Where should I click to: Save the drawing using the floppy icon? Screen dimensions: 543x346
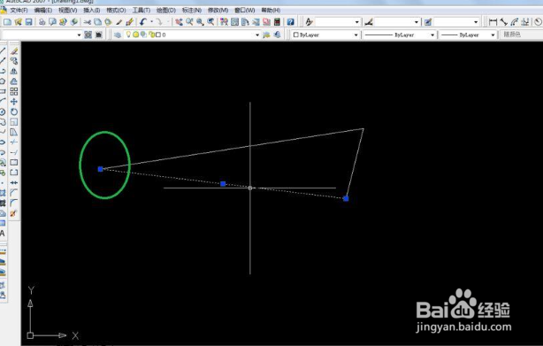point(29,22)
